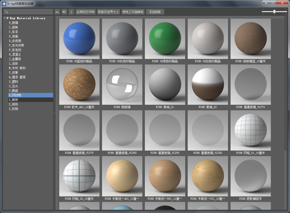
Task: Open the S_塑料 category
Action: click(x=14, y=82)
